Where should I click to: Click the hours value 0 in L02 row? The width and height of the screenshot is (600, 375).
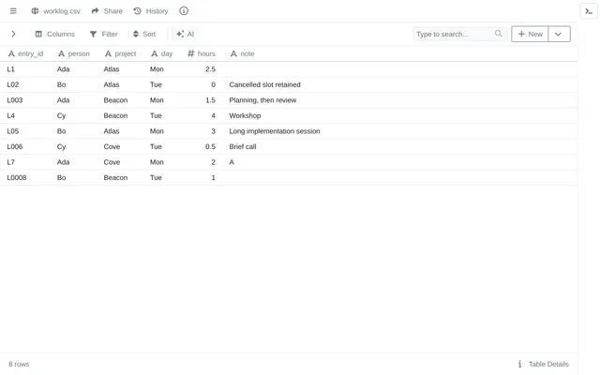click(213, 85)
